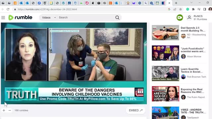Switch to the blue Z favicon tab
The height and width of the screenshot is (119, 212).
39,3
